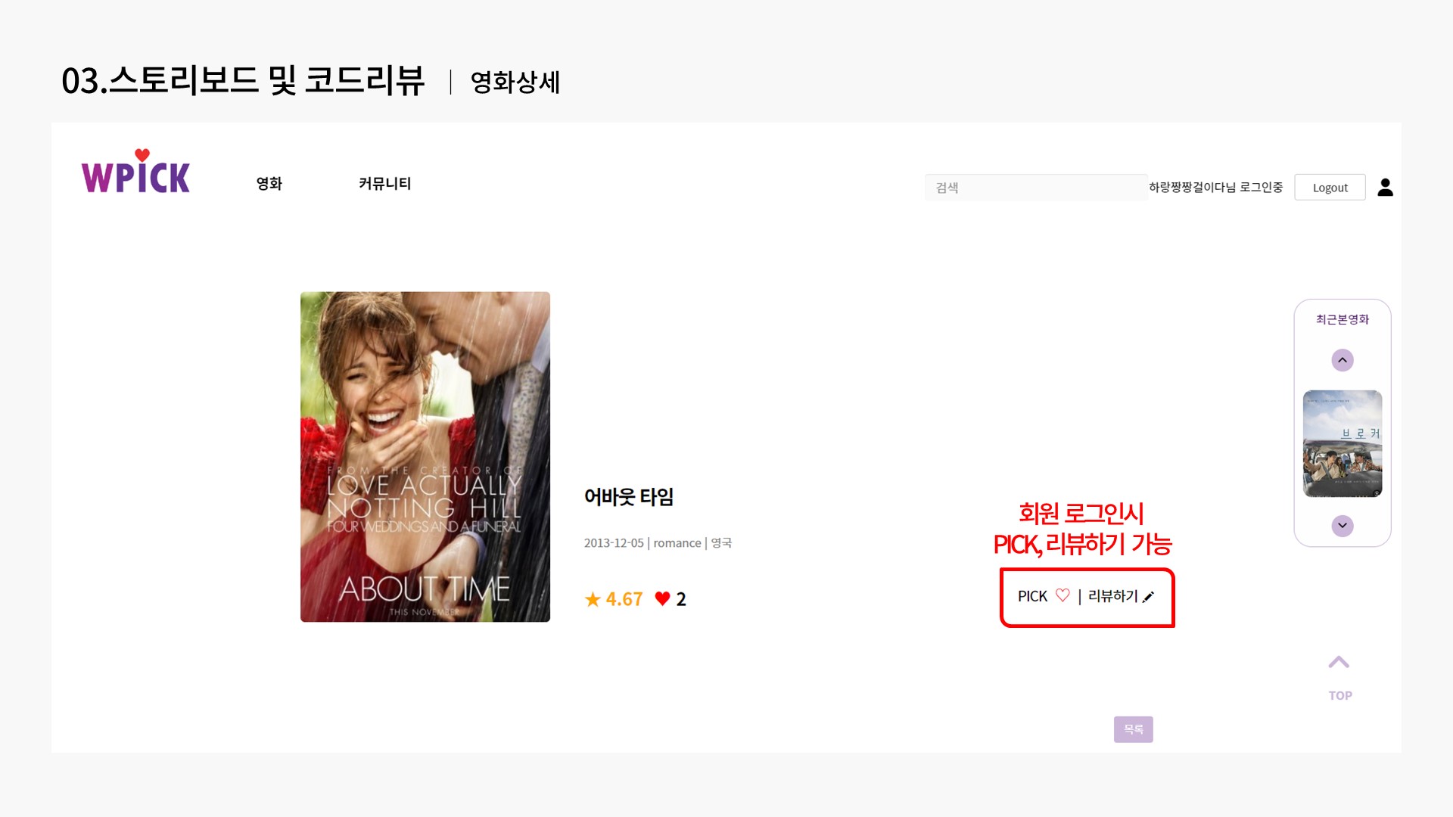The height and width of the screenshot is (817, 1453).
Task: Click the 최근본영화 panel heading
Action: click(x=1342, y=319)
